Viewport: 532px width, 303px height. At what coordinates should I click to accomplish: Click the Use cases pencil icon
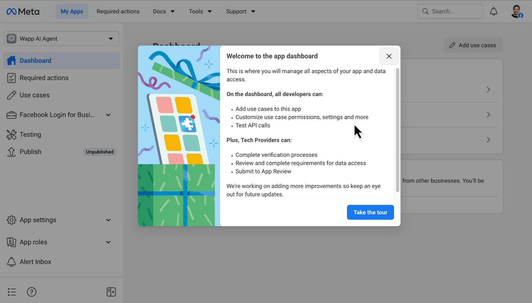11,95
